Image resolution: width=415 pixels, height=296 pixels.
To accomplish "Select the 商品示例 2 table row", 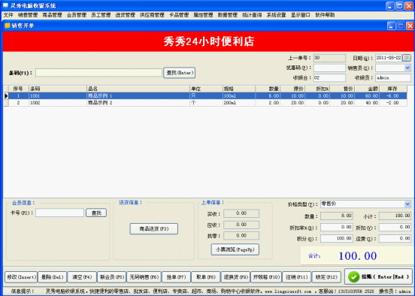I will (x=205, y=103).
